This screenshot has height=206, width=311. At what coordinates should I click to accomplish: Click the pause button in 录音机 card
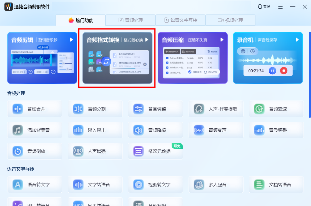tap(272, 71)
